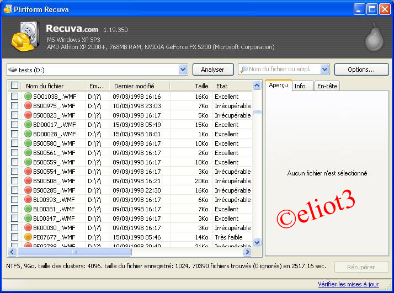Click the date 09/03/1998 22:30
394x293 pixels.
[x=136, y=190]
